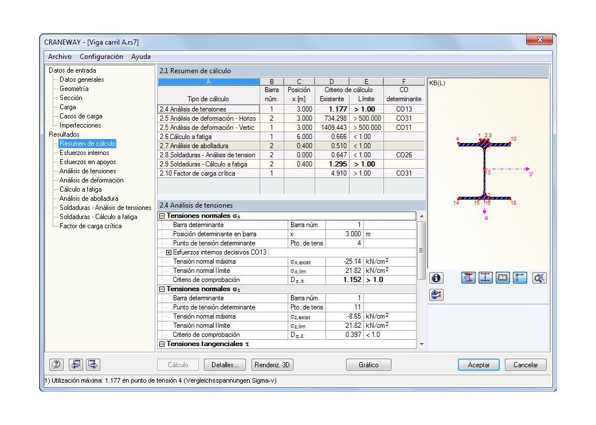Toggle the stress points display icon
This screenshot has height=425, width=596.
[x=485, y=278]
